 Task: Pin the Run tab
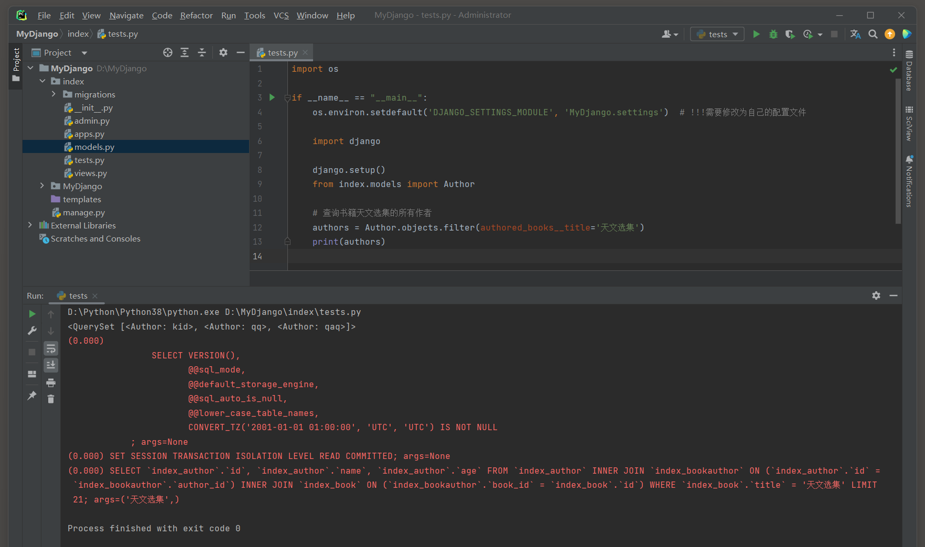32,396
